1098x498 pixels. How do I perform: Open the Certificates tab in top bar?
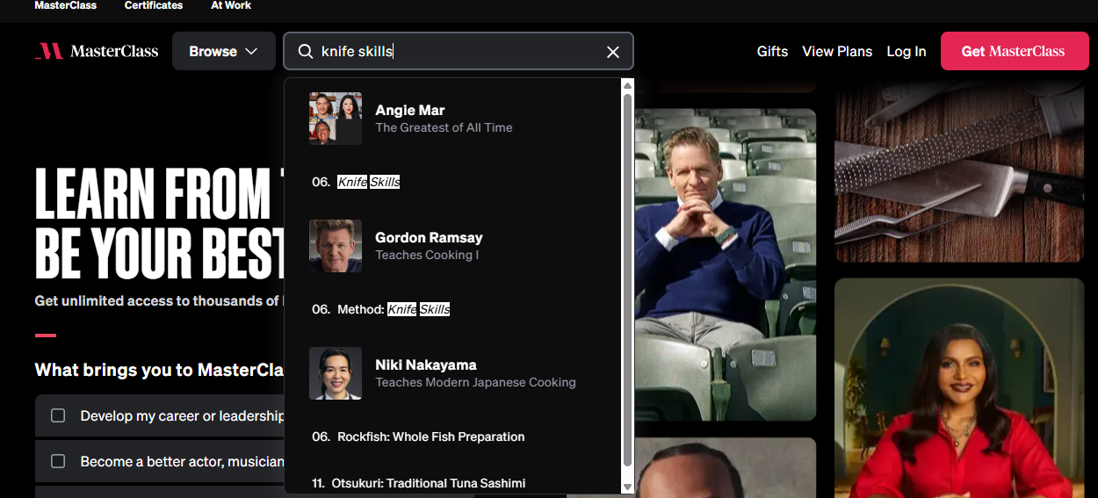(x=154, y=5)
